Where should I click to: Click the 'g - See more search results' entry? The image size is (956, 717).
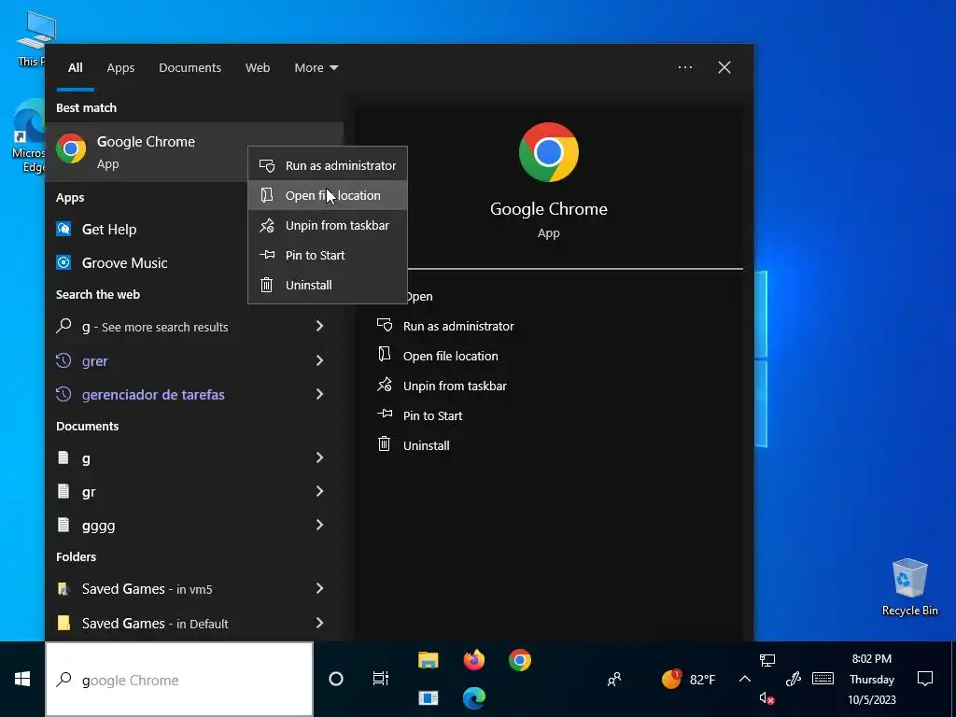[155, 327]
